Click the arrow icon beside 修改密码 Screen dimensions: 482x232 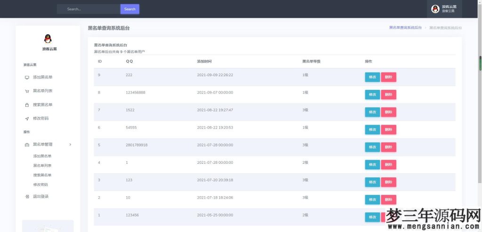coord(27,119)
